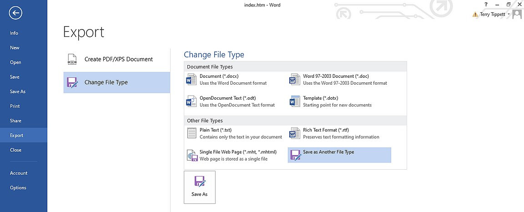The width and height of the screenshot is (524, 212).
Task: Select the Plain Text file icon
Action: coord(191,133)
